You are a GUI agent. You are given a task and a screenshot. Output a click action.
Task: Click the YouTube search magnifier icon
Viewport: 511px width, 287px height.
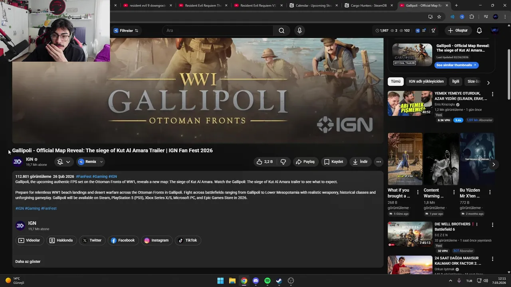281,31
